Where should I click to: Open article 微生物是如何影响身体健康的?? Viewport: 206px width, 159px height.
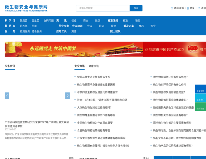(170, 100)
